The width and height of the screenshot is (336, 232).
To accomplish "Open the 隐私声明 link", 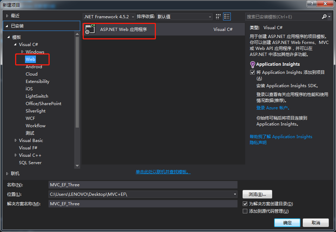I will [258, 142].
